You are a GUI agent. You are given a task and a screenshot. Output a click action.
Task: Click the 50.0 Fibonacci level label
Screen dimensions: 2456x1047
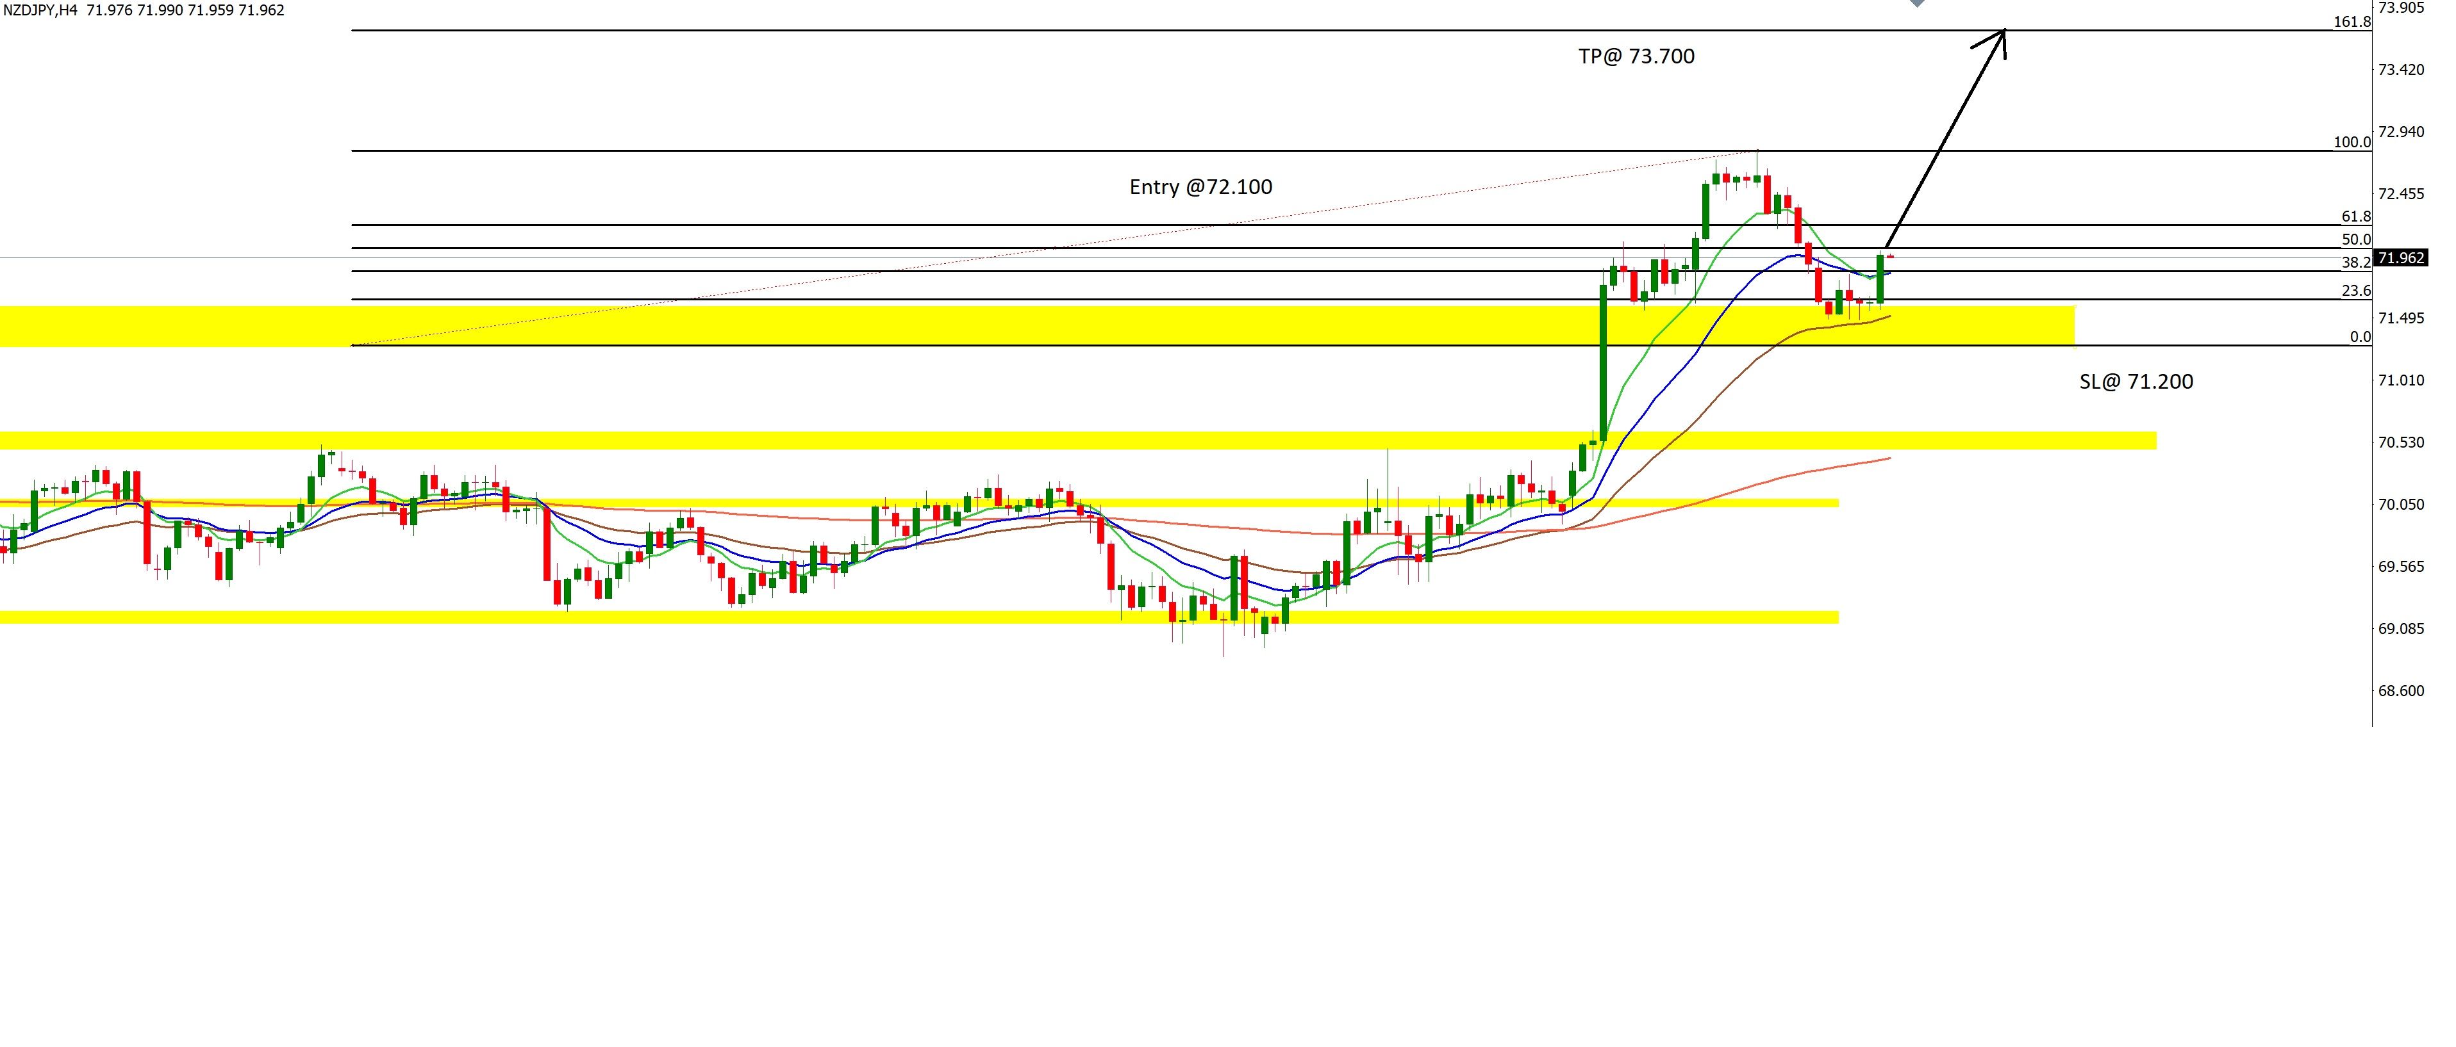point(2356,240)
